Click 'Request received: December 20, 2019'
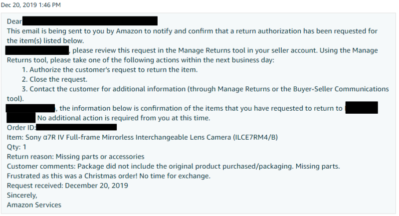 (x=67, y=186)
